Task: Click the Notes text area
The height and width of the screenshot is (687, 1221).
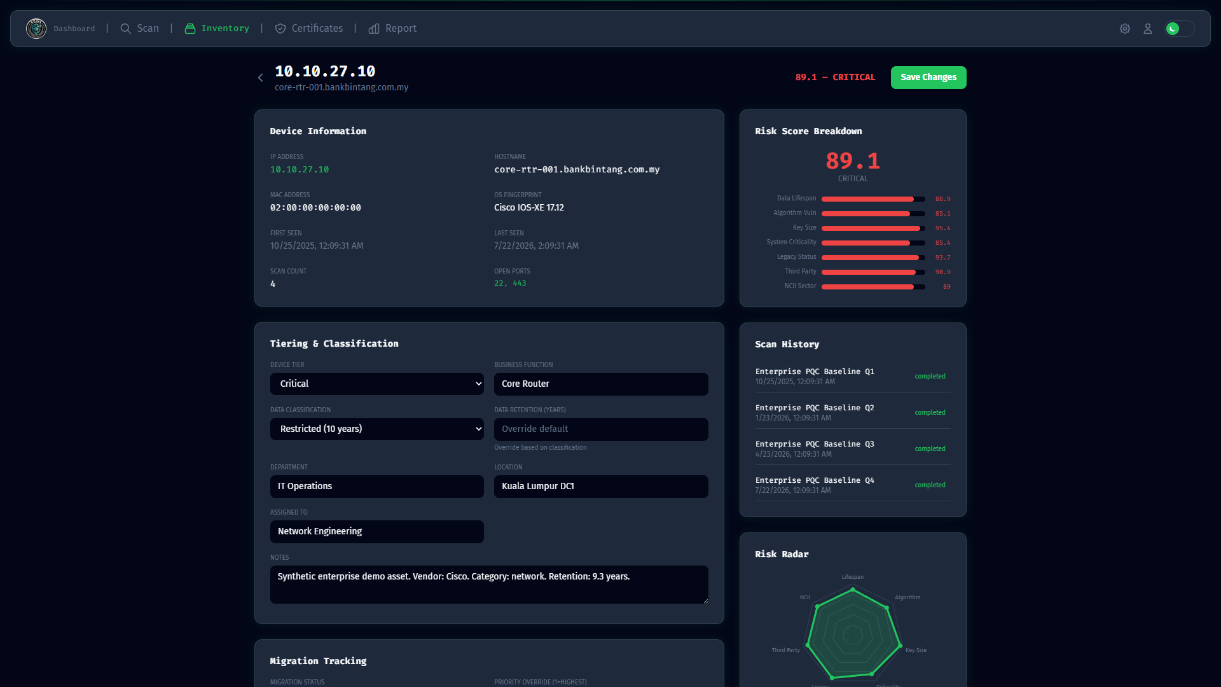Action: pyautogui.click(x=489, y=585)
